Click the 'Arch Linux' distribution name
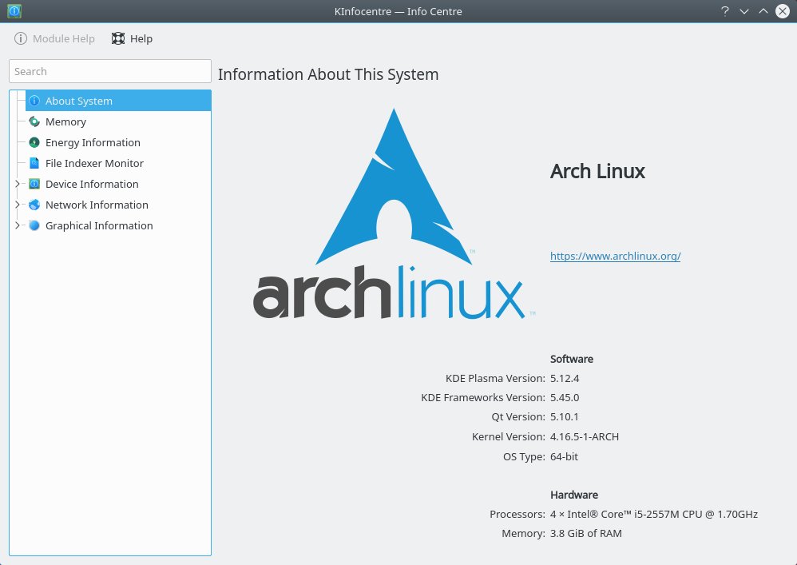Screen dimensions: 797x565 click(x=597, y=171)
